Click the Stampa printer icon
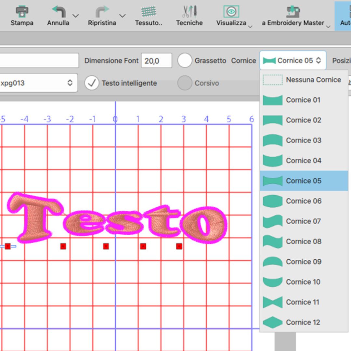Viewport: 351px width, 351px height. click(x=22, y=12)
